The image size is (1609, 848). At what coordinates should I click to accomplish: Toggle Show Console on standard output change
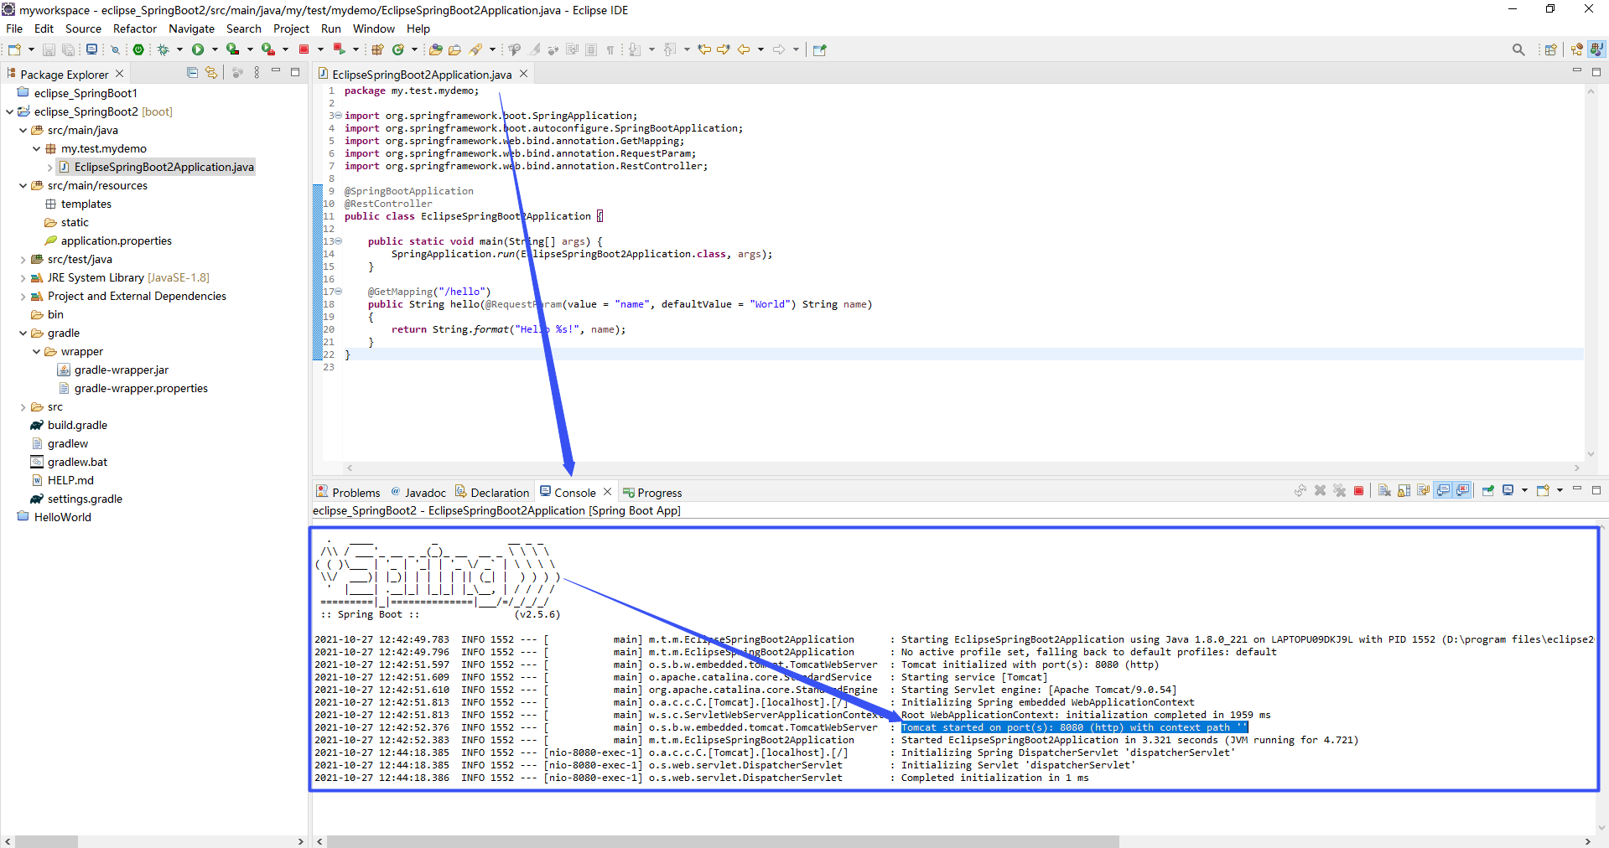pos(1443,491)
